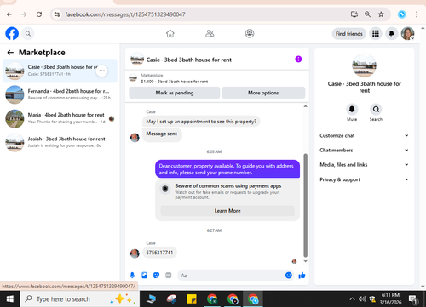
Task: Bookmark this page with the star icon
Action: (381, 14)
